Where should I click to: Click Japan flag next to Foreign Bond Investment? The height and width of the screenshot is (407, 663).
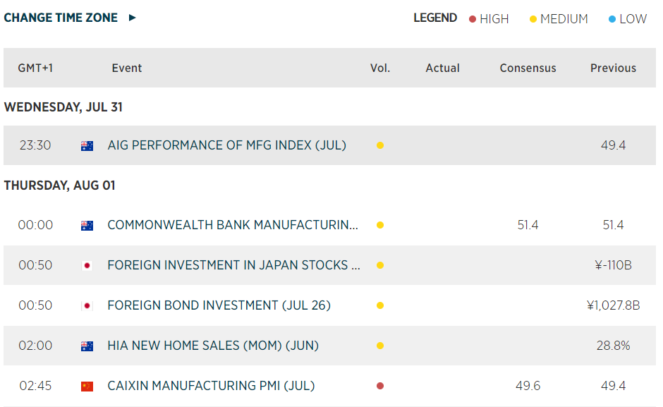[x=87, y=305]
